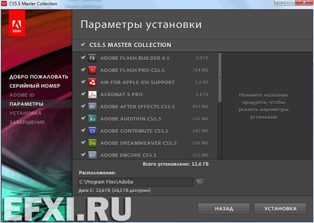Click Всего установлено: 12,6 ГБ text
314x223 pixels.
[176, 165]
